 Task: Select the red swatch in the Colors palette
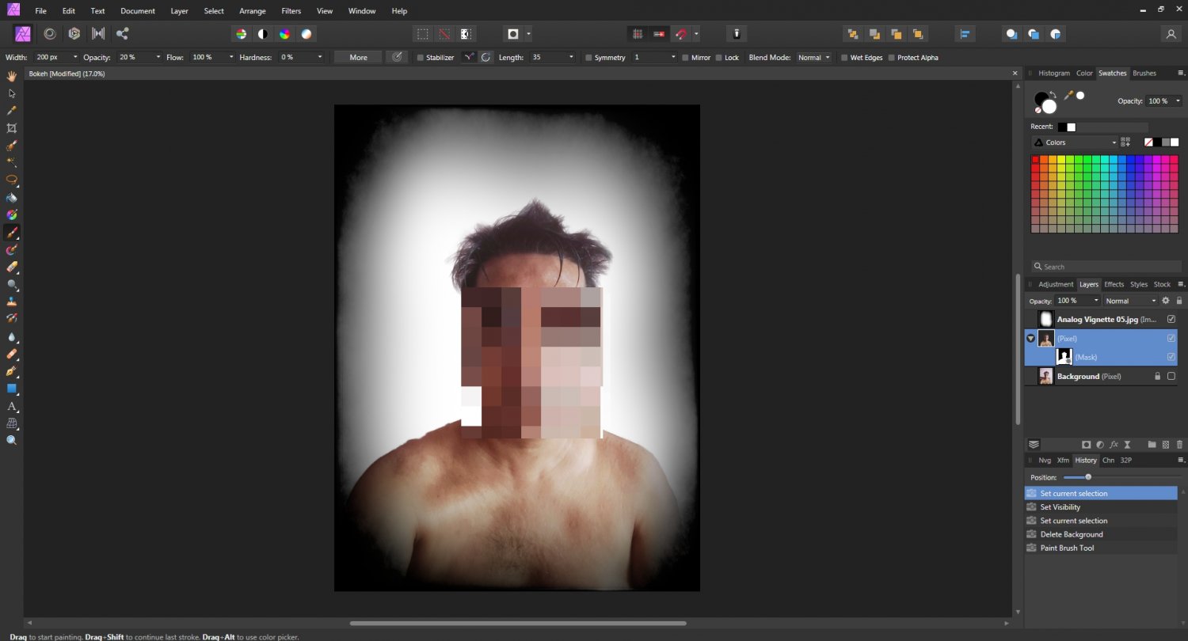click(1035, 158)
